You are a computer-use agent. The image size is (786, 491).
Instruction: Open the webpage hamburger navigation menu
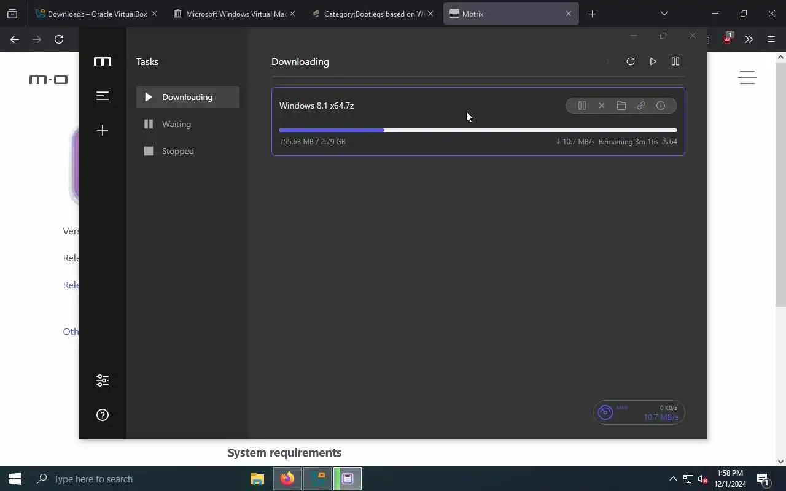point(747,77)
